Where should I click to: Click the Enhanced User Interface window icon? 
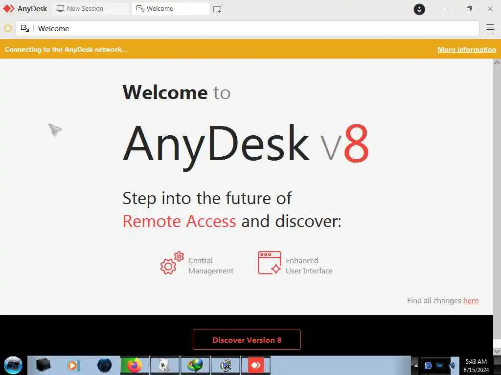coord(270,263)
